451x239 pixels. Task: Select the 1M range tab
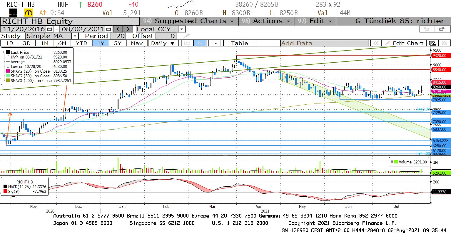[x=44, y=43]
